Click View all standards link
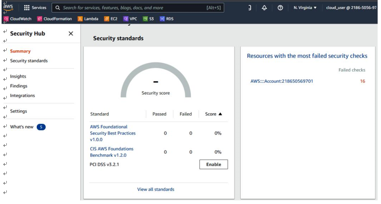 pos(156,189)
